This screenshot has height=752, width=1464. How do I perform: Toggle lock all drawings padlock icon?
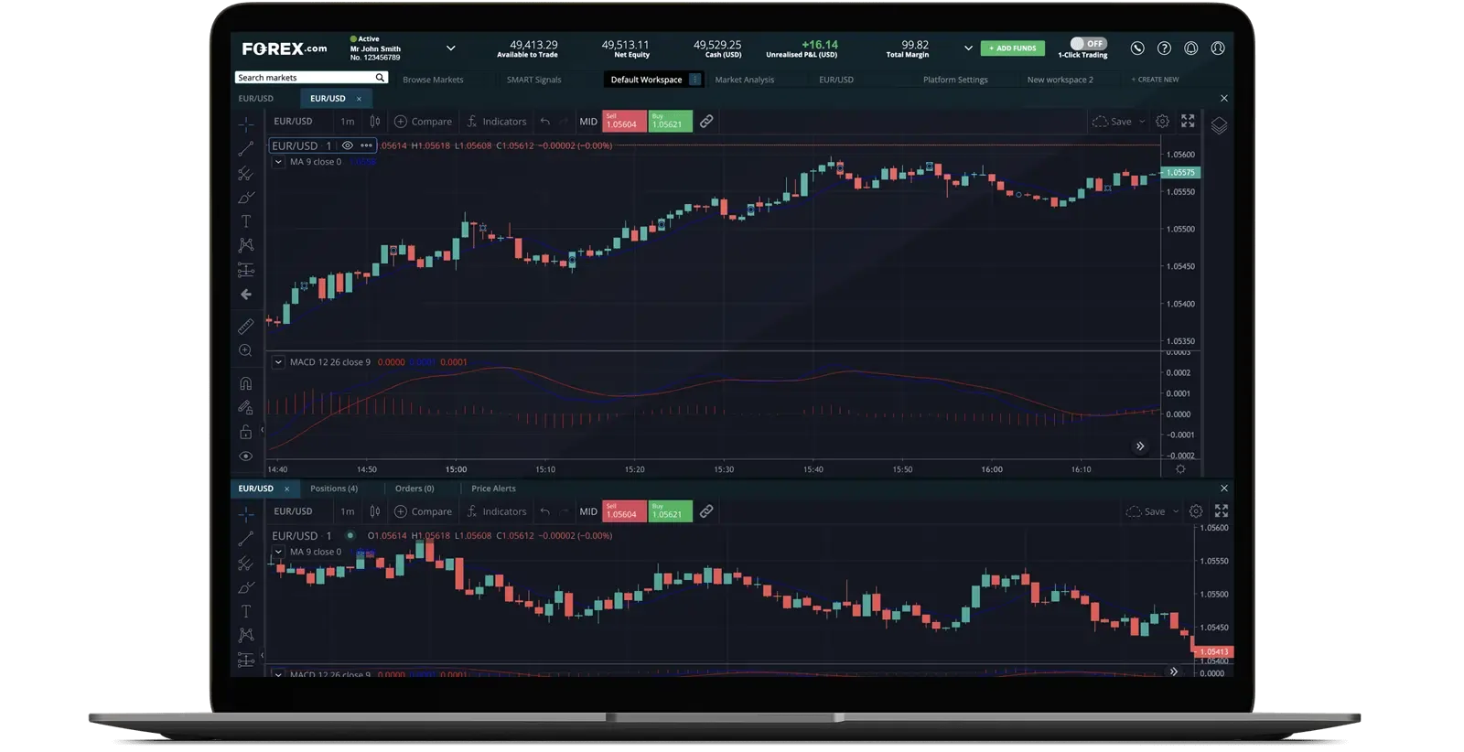click(x=245, y=432)
